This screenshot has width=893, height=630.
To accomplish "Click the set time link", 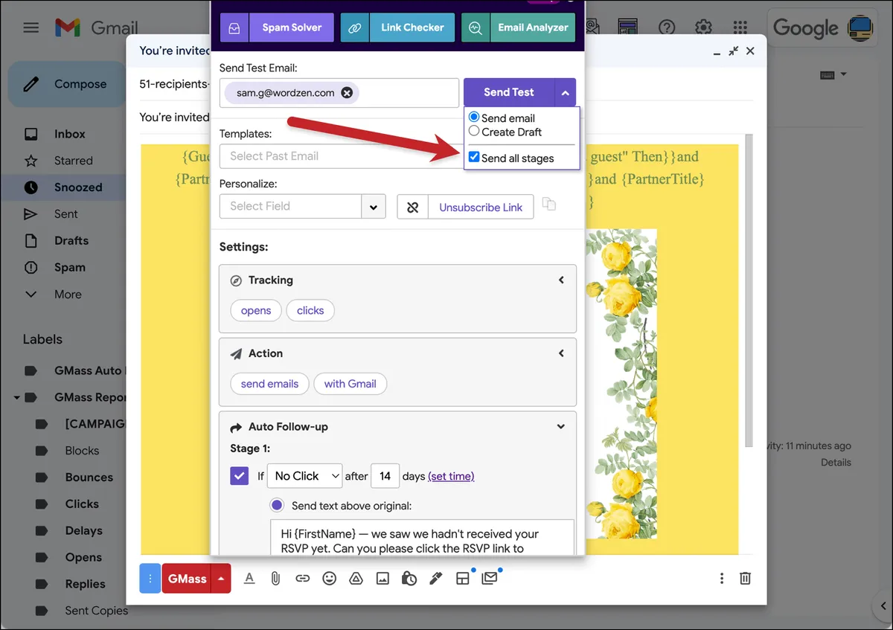I will 451,476.
